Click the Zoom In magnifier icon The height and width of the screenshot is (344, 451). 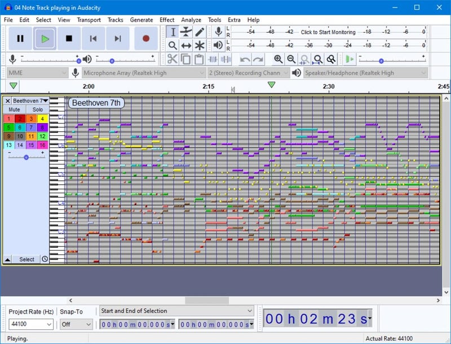click(277, 58)
